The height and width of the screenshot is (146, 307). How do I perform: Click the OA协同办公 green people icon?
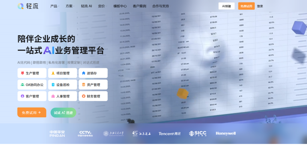[x=22, y=85]
